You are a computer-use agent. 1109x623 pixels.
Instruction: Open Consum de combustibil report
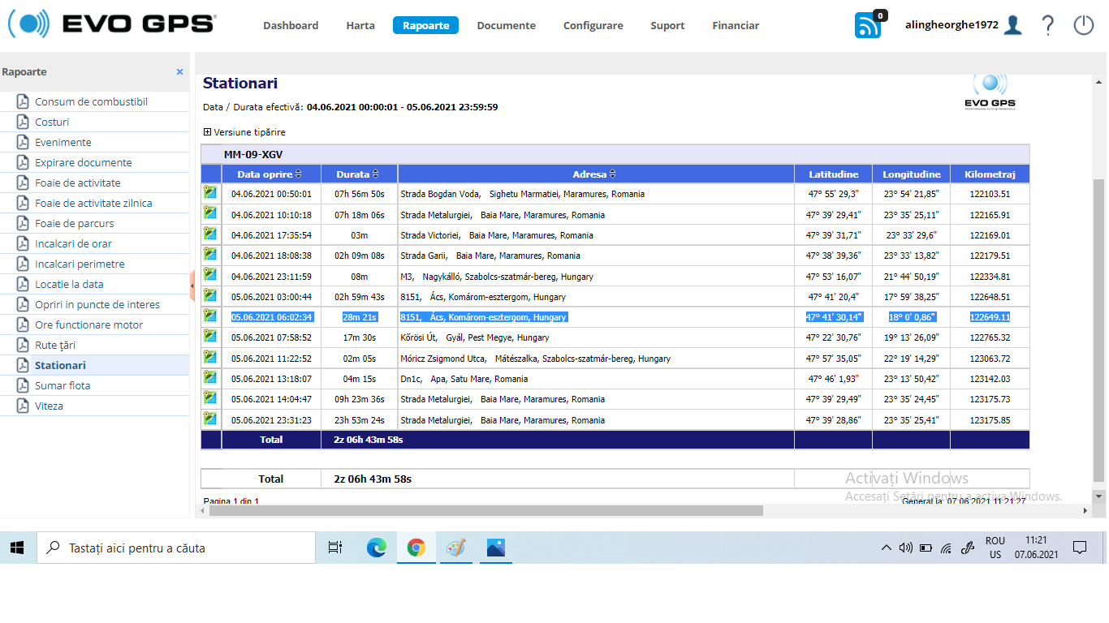tap(91, 101)
